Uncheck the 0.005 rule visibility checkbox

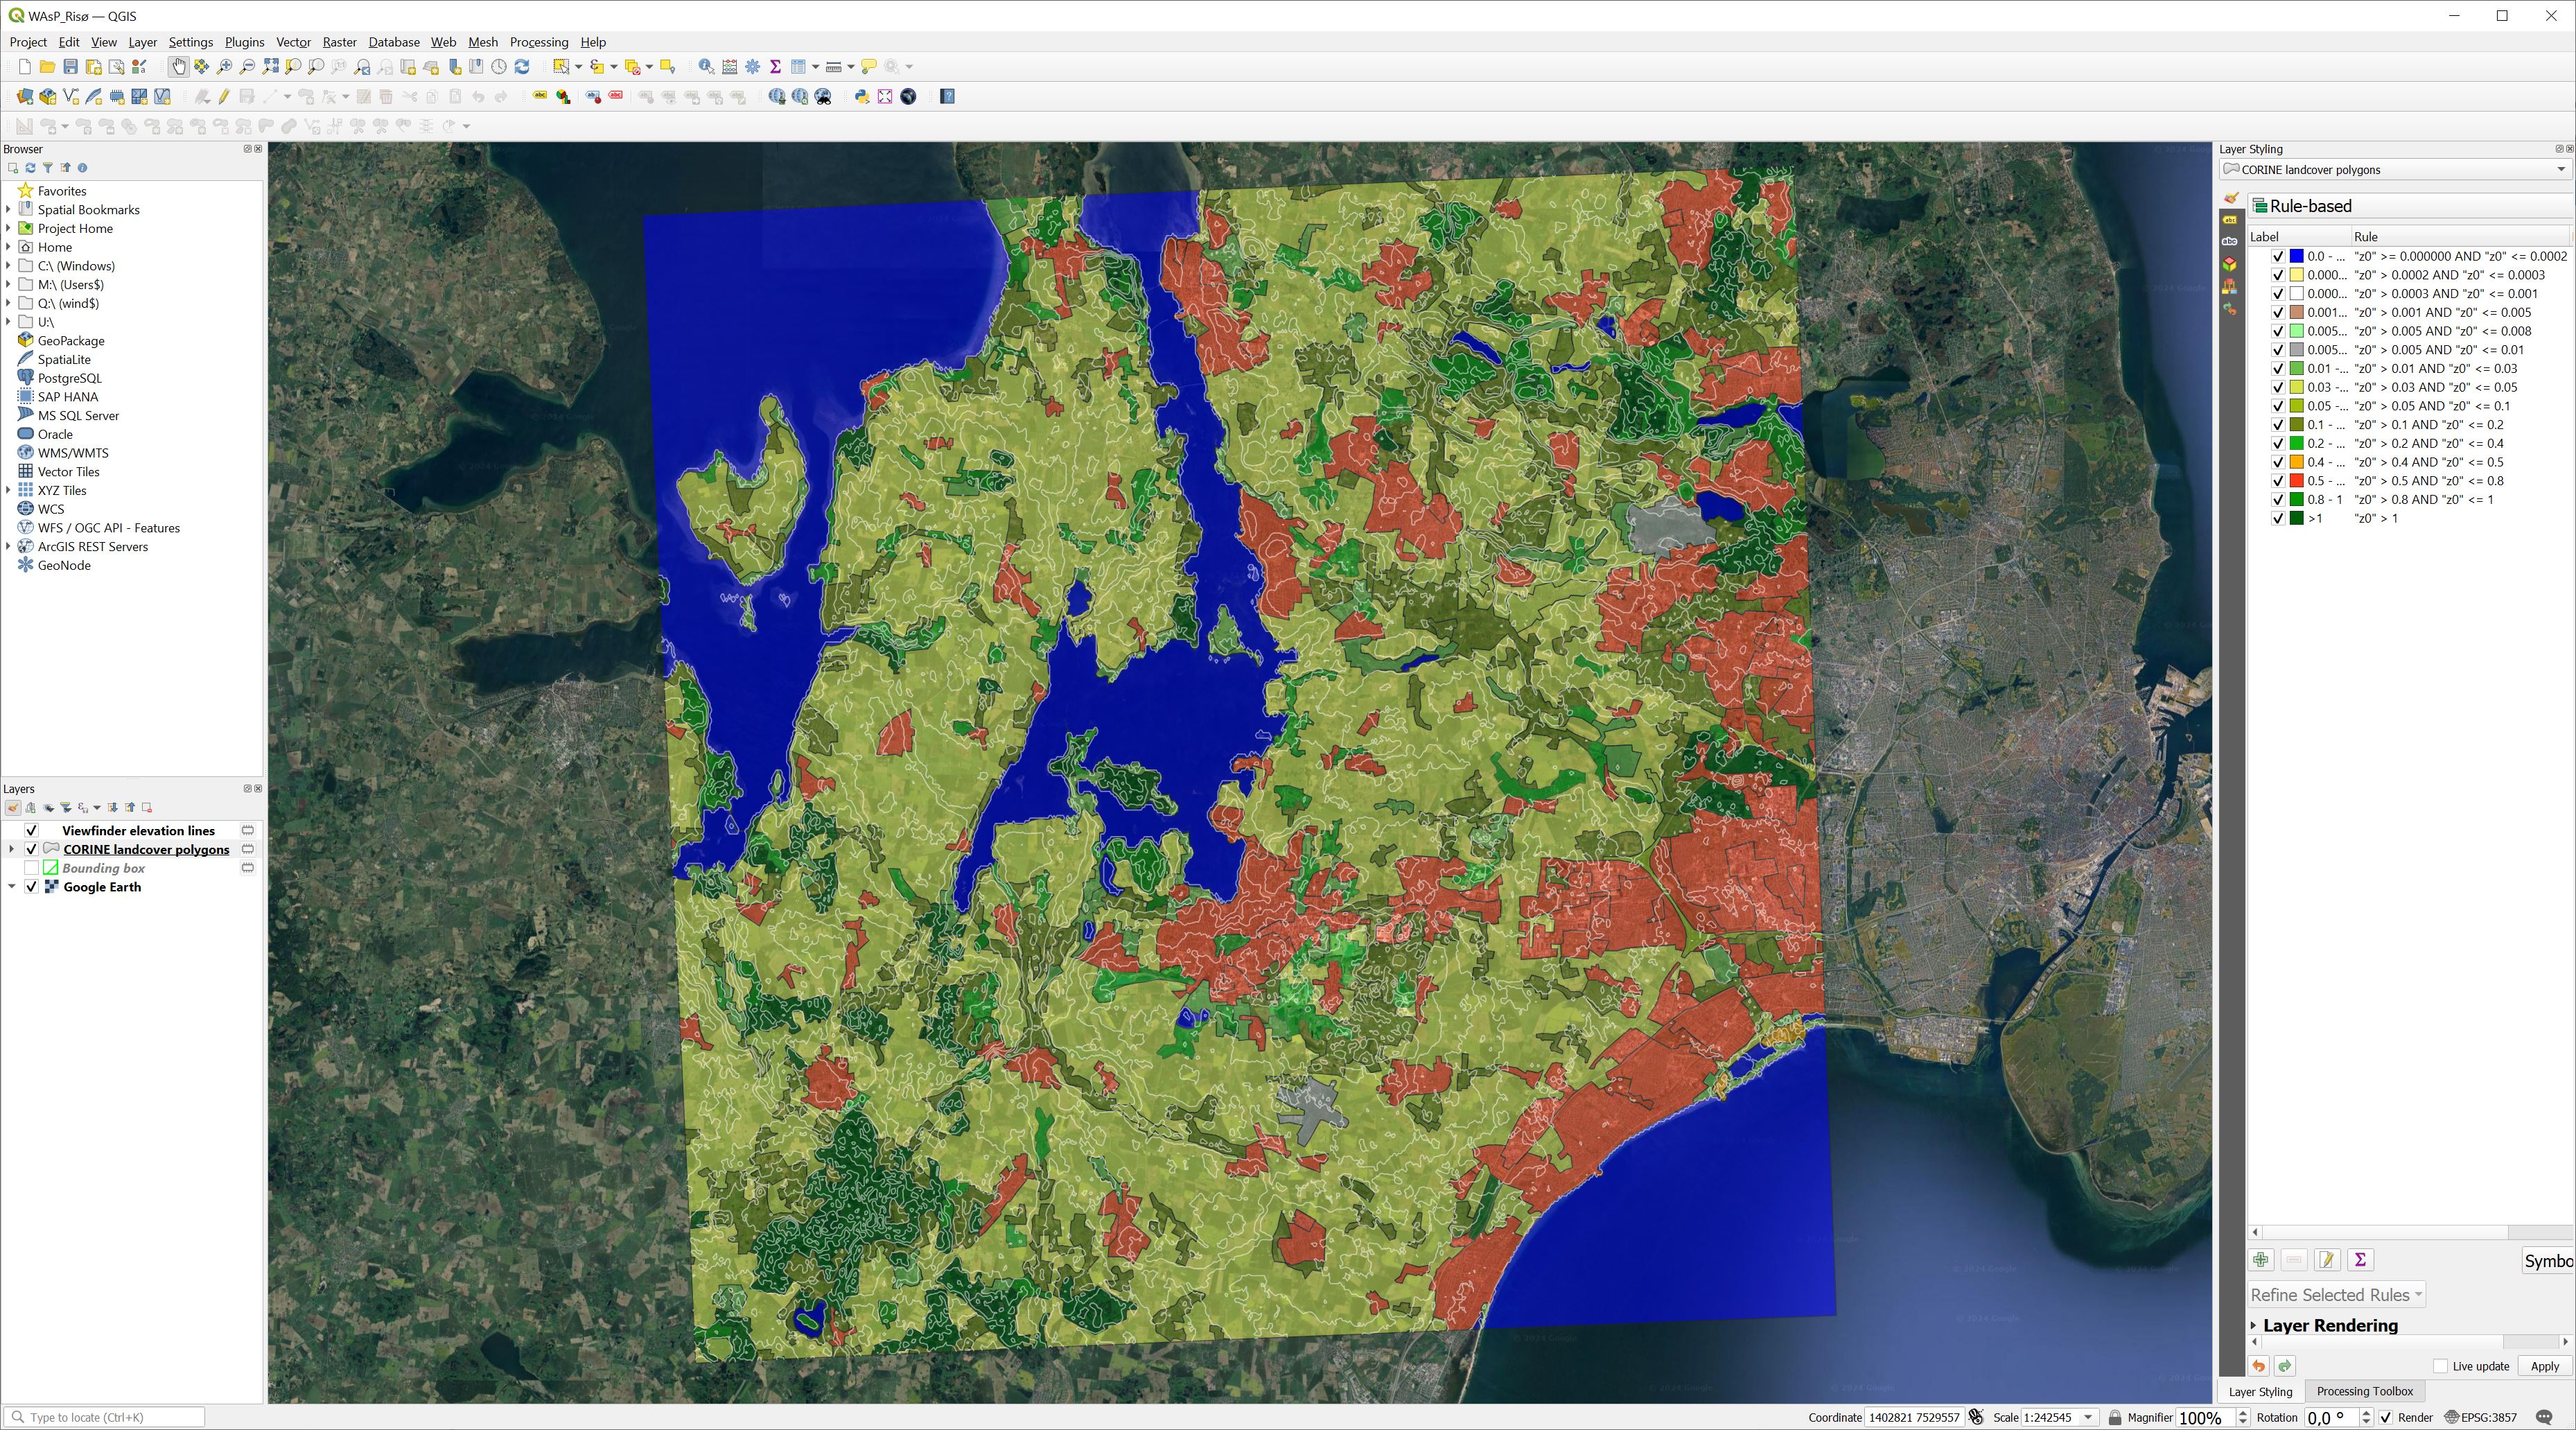click(x=2277, y=331)
